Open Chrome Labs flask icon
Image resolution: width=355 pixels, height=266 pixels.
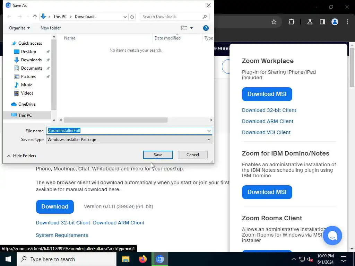point(310,22)
